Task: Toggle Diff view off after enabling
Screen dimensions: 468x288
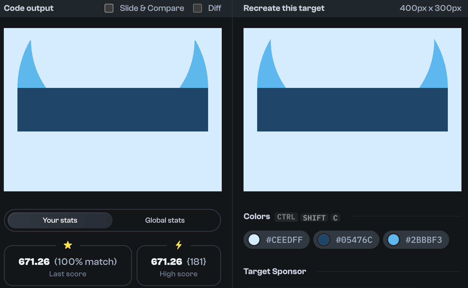Action: tap(197, 8)
